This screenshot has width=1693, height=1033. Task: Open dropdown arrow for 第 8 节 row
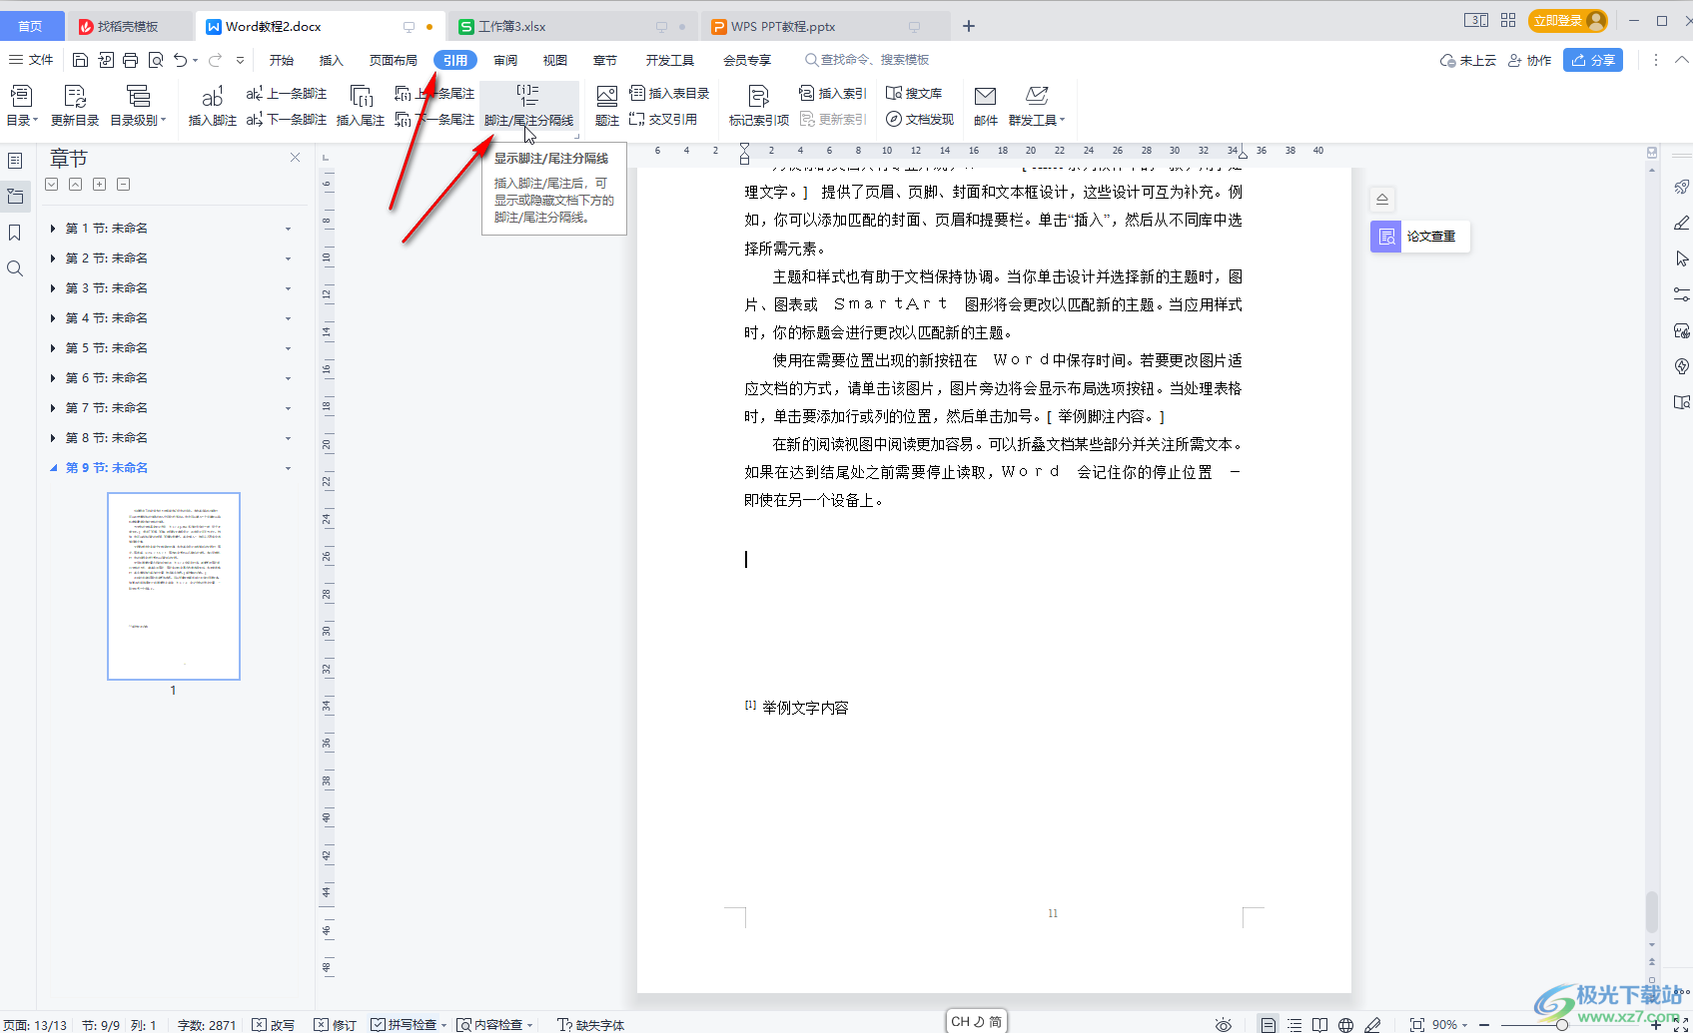(x=289, y=438)
